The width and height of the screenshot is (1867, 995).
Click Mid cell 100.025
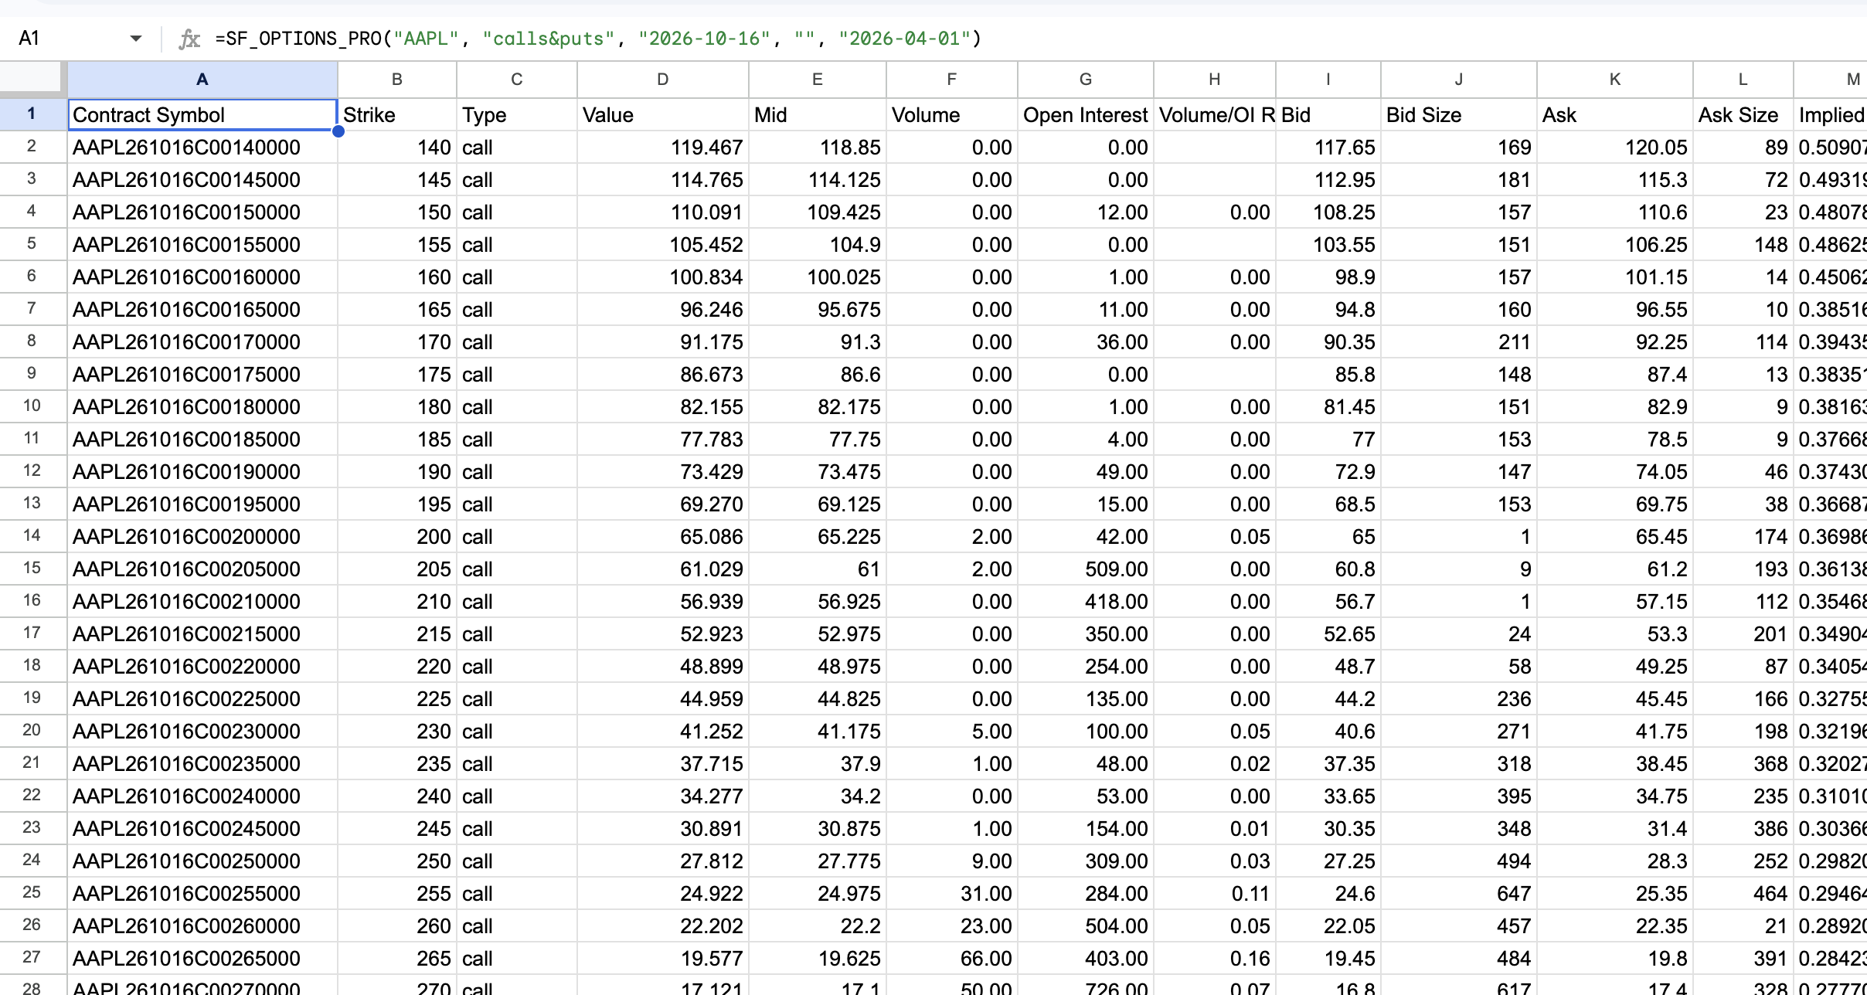point(818,277)
